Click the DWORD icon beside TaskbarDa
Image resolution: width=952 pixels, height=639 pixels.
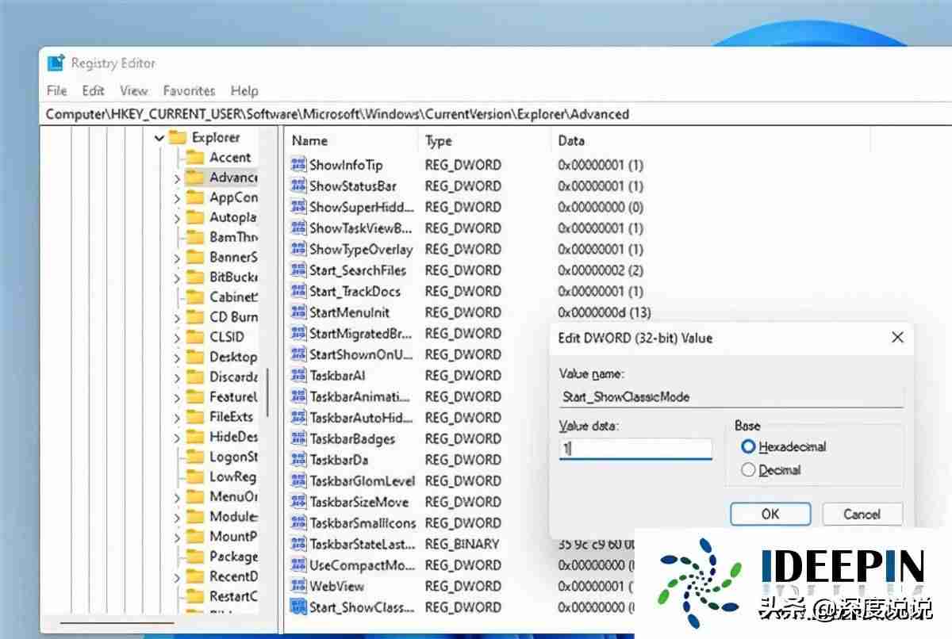(x=298, y=460)
